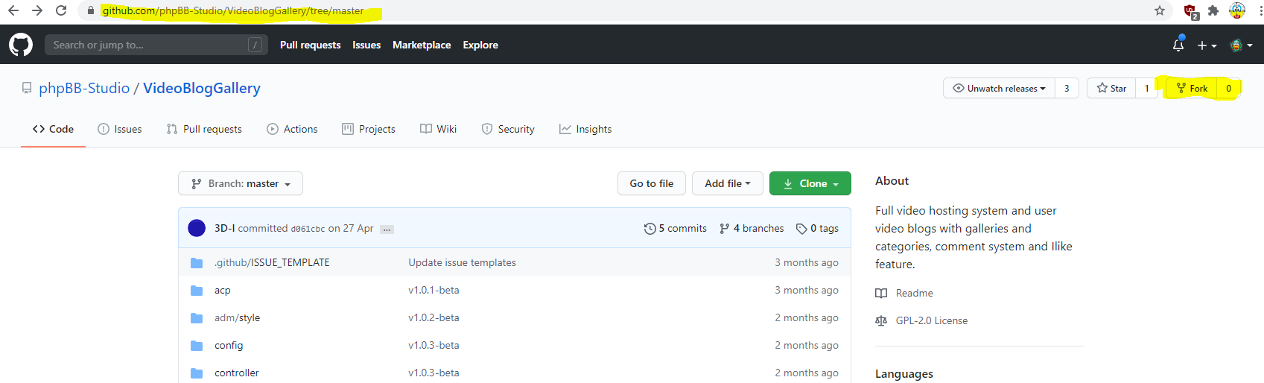Expand the green Clone dropdown
The width and height of the screenshot is (1264, 383).
810,183
